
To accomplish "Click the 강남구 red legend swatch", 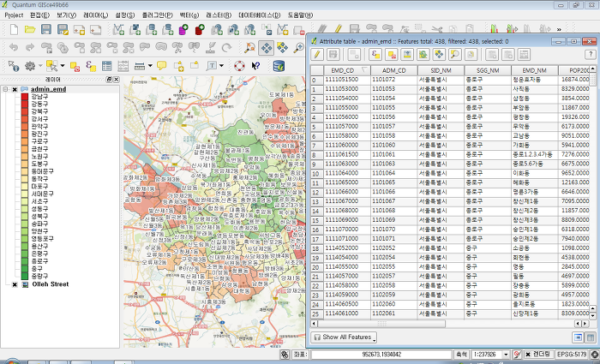I will pyautogui.click(x=25, y=97).
